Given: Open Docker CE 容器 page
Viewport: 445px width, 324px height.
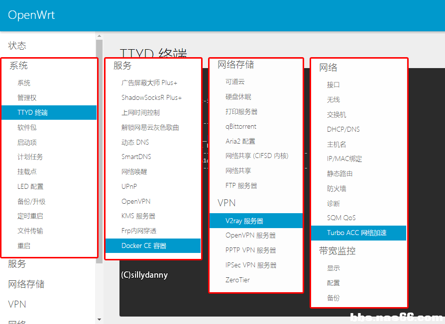Looking at the screenshot, I should 144,245.
